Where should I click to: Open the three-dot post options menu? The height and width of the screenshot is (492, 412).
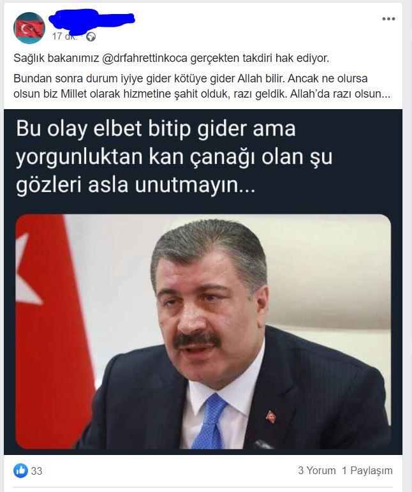pos(388,19)
